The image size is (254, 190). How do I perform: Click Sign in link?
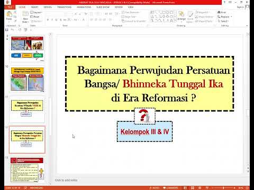point(240,7)
